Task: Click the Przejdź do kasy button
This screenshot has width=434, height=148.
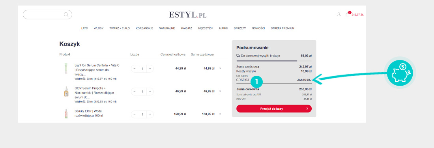Action: coord(274,109)
